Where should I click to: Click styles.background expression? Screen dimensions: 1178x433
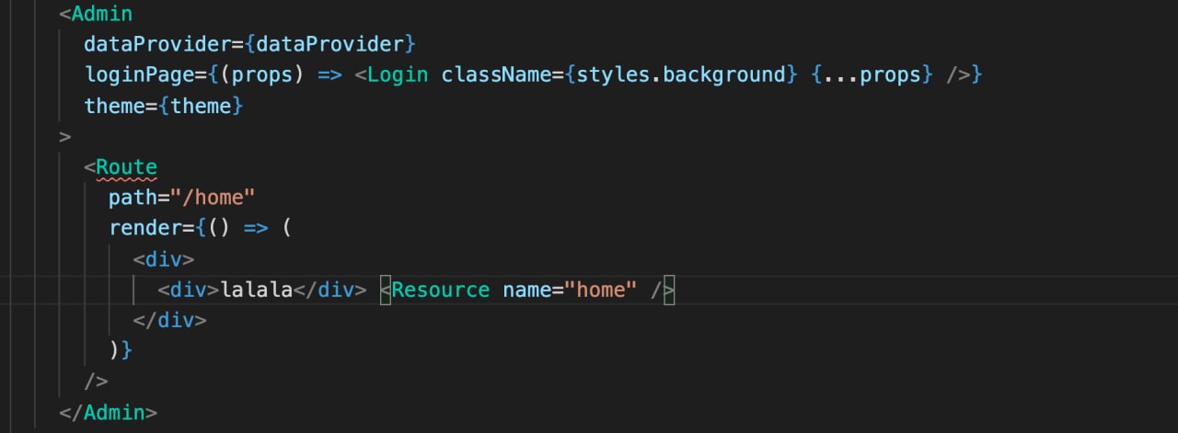point(681,74)
